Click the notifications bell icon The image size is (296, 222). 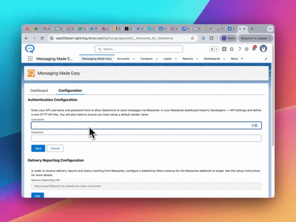tap(254, 49)
